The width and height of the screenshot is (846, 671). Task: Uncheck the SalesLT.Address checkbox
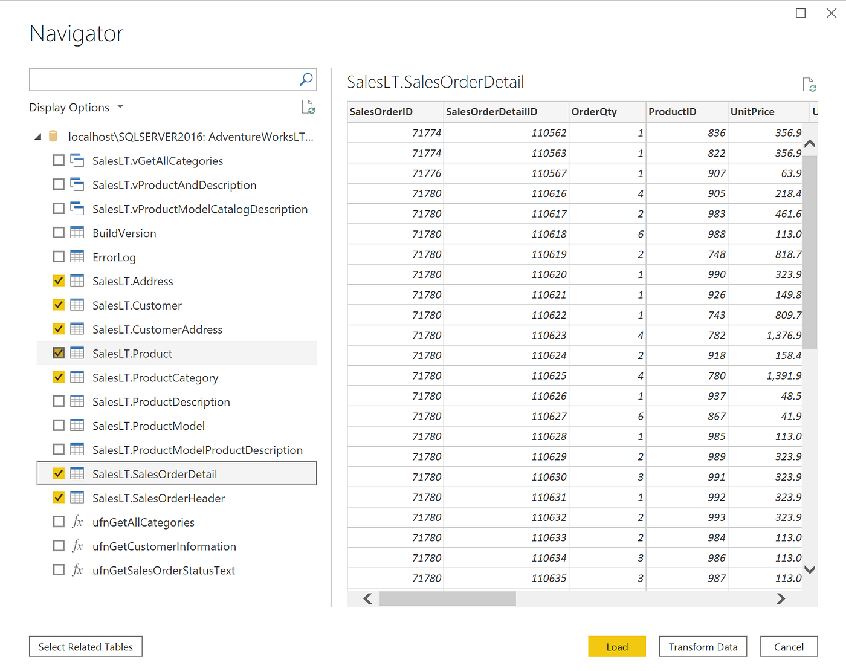[59, 280]
